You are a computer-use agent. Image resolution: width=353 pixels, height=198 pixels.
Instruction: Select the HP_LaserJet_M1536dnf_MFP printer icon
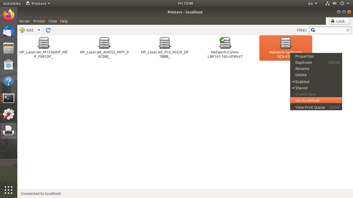coord(43,43)
